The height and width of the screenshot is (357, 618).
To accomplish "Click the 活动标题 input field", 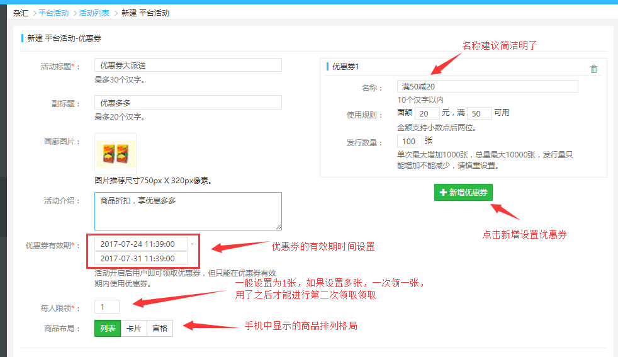I will coord(188,65).
